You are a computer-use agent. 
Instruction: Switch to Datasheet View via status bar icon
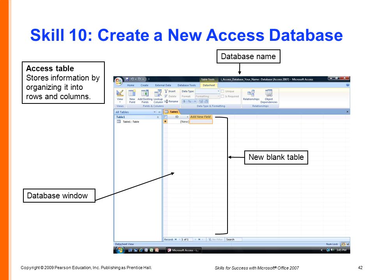click(344, 244)
